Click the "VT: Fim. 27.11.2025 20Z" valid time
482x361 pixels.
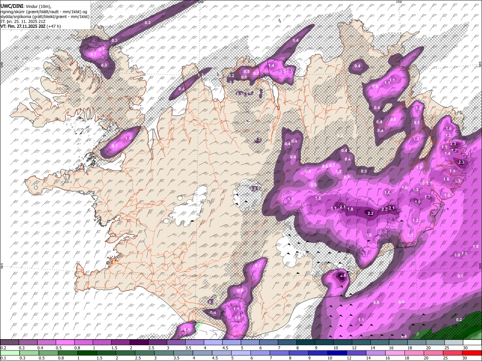pos(23,26)
